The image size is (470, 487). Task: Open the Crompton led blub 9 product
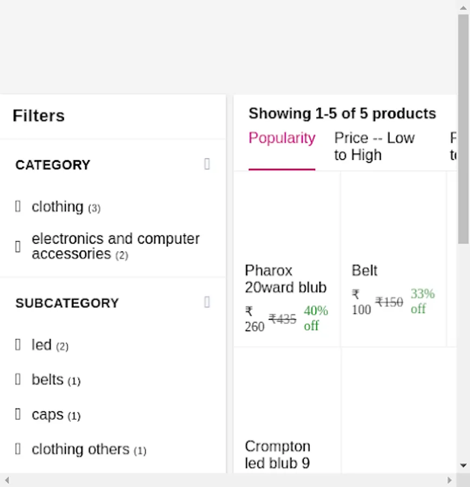277,455
